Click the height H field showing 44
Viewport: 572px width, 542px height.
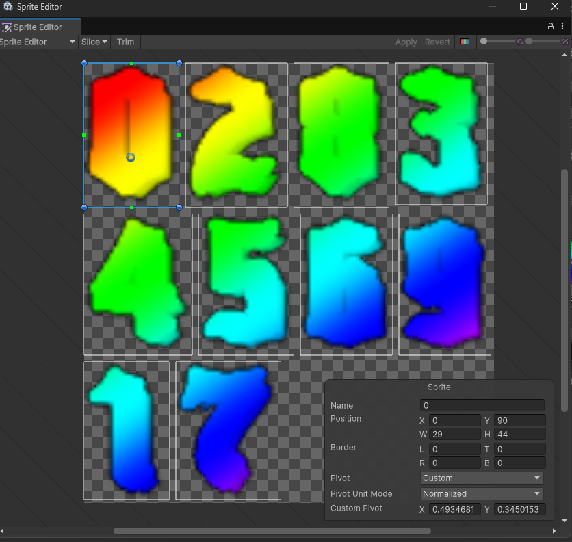pos(520,434)
